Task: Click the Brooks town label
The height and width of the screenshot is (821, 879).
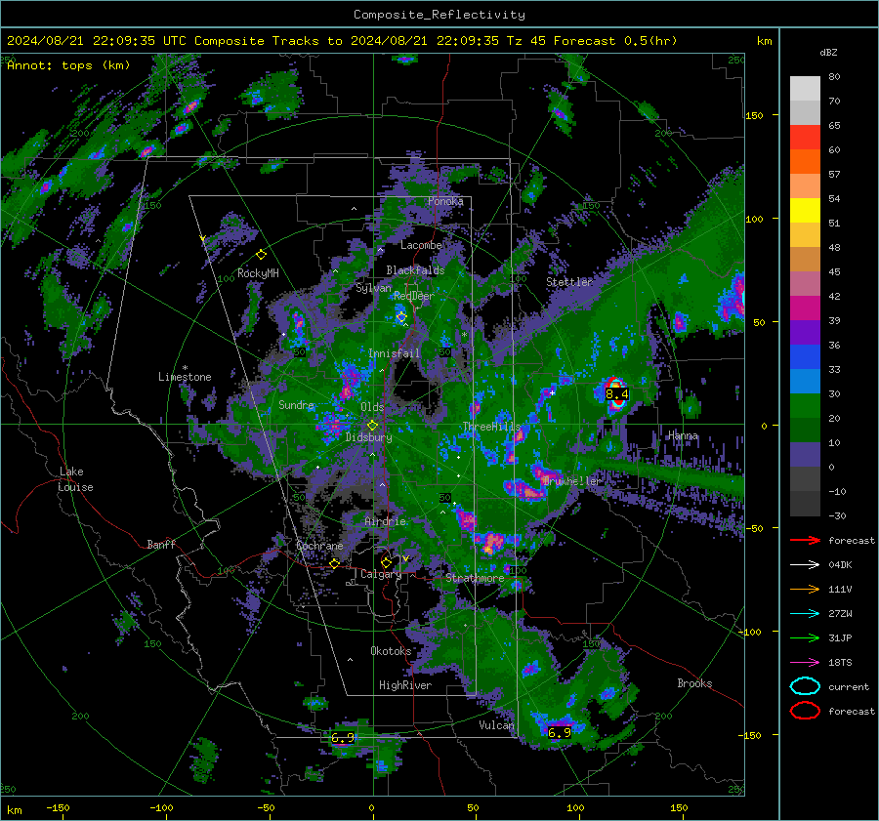Action: 694,683
